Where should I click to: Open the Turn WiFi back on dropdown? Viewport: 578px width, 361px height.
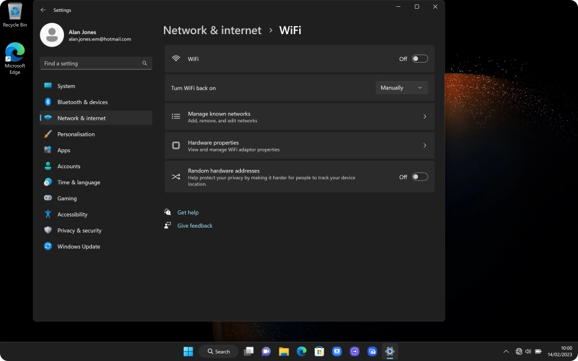pyautogui.click(x=402, y=88)
